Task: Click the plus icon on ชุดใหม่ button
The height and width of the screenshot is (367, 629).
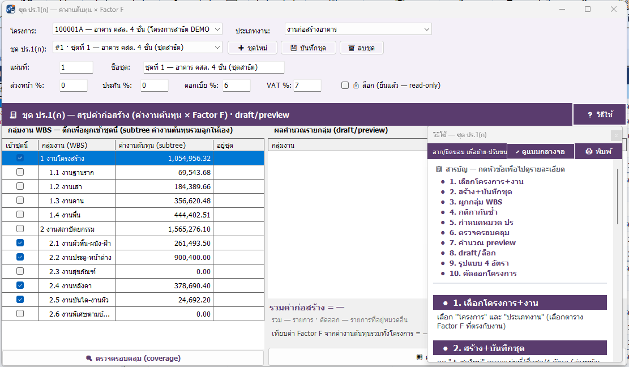Action: pyautogui.click(x=241, y=48)
